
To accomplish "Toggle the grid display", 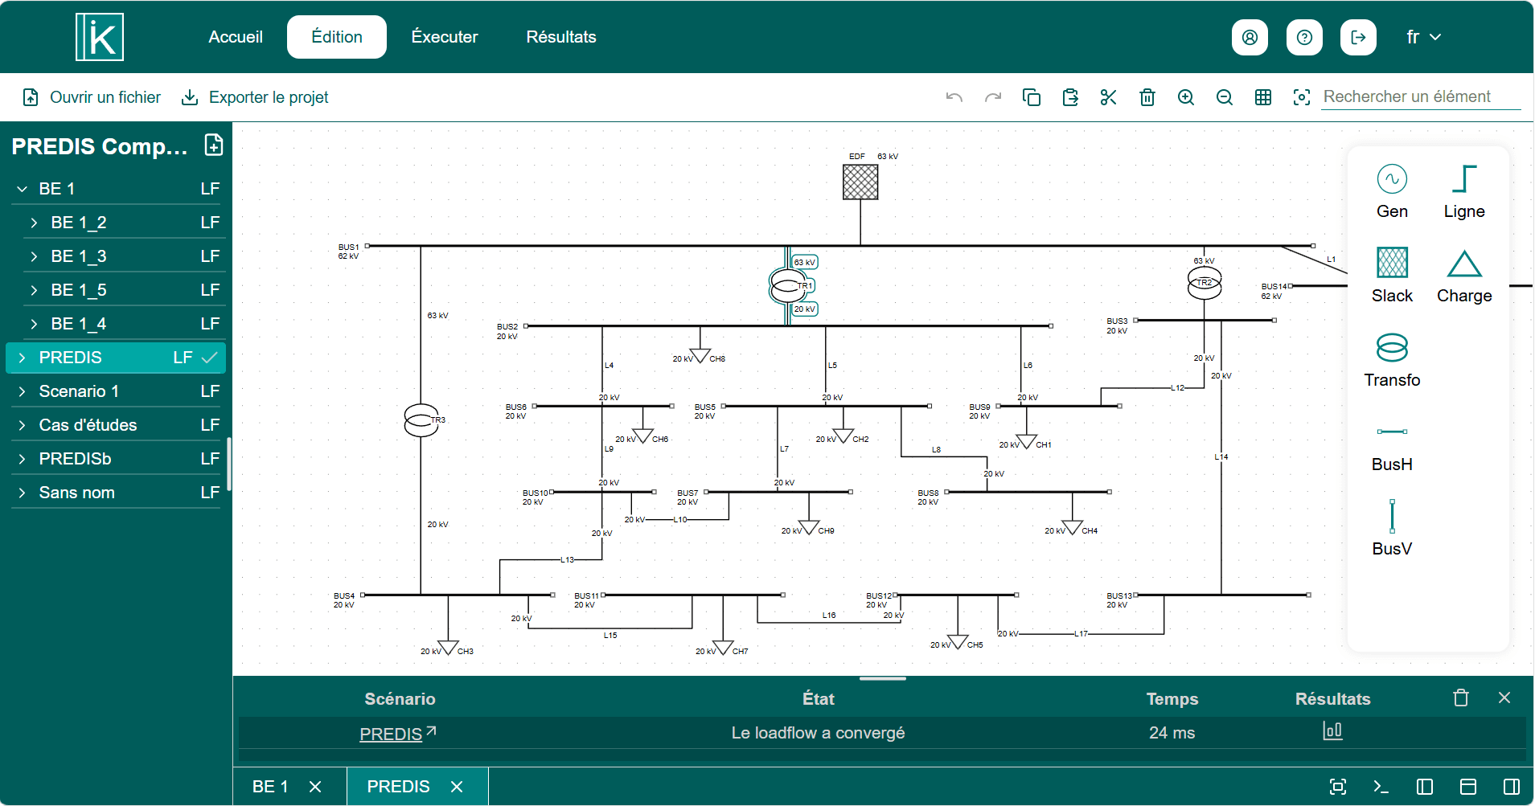I will coord(1263,97).
